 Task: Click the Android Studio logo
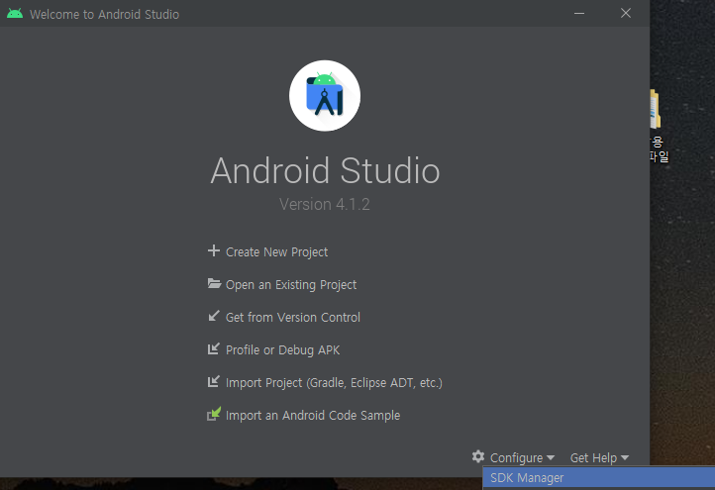325,96
